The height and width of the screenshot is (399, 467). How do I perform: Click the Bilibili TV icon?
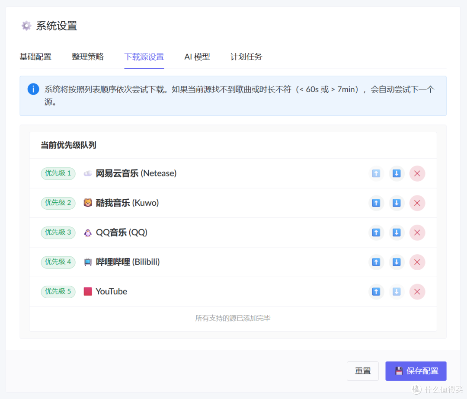click(88, 262)
